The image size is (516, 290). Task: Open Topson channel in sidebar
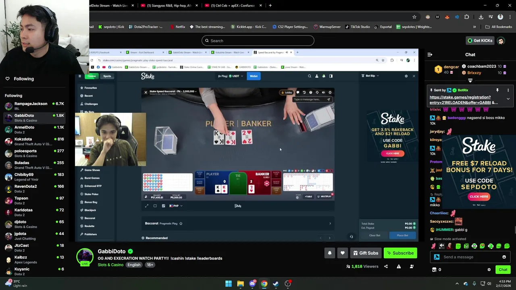point(34,201)
